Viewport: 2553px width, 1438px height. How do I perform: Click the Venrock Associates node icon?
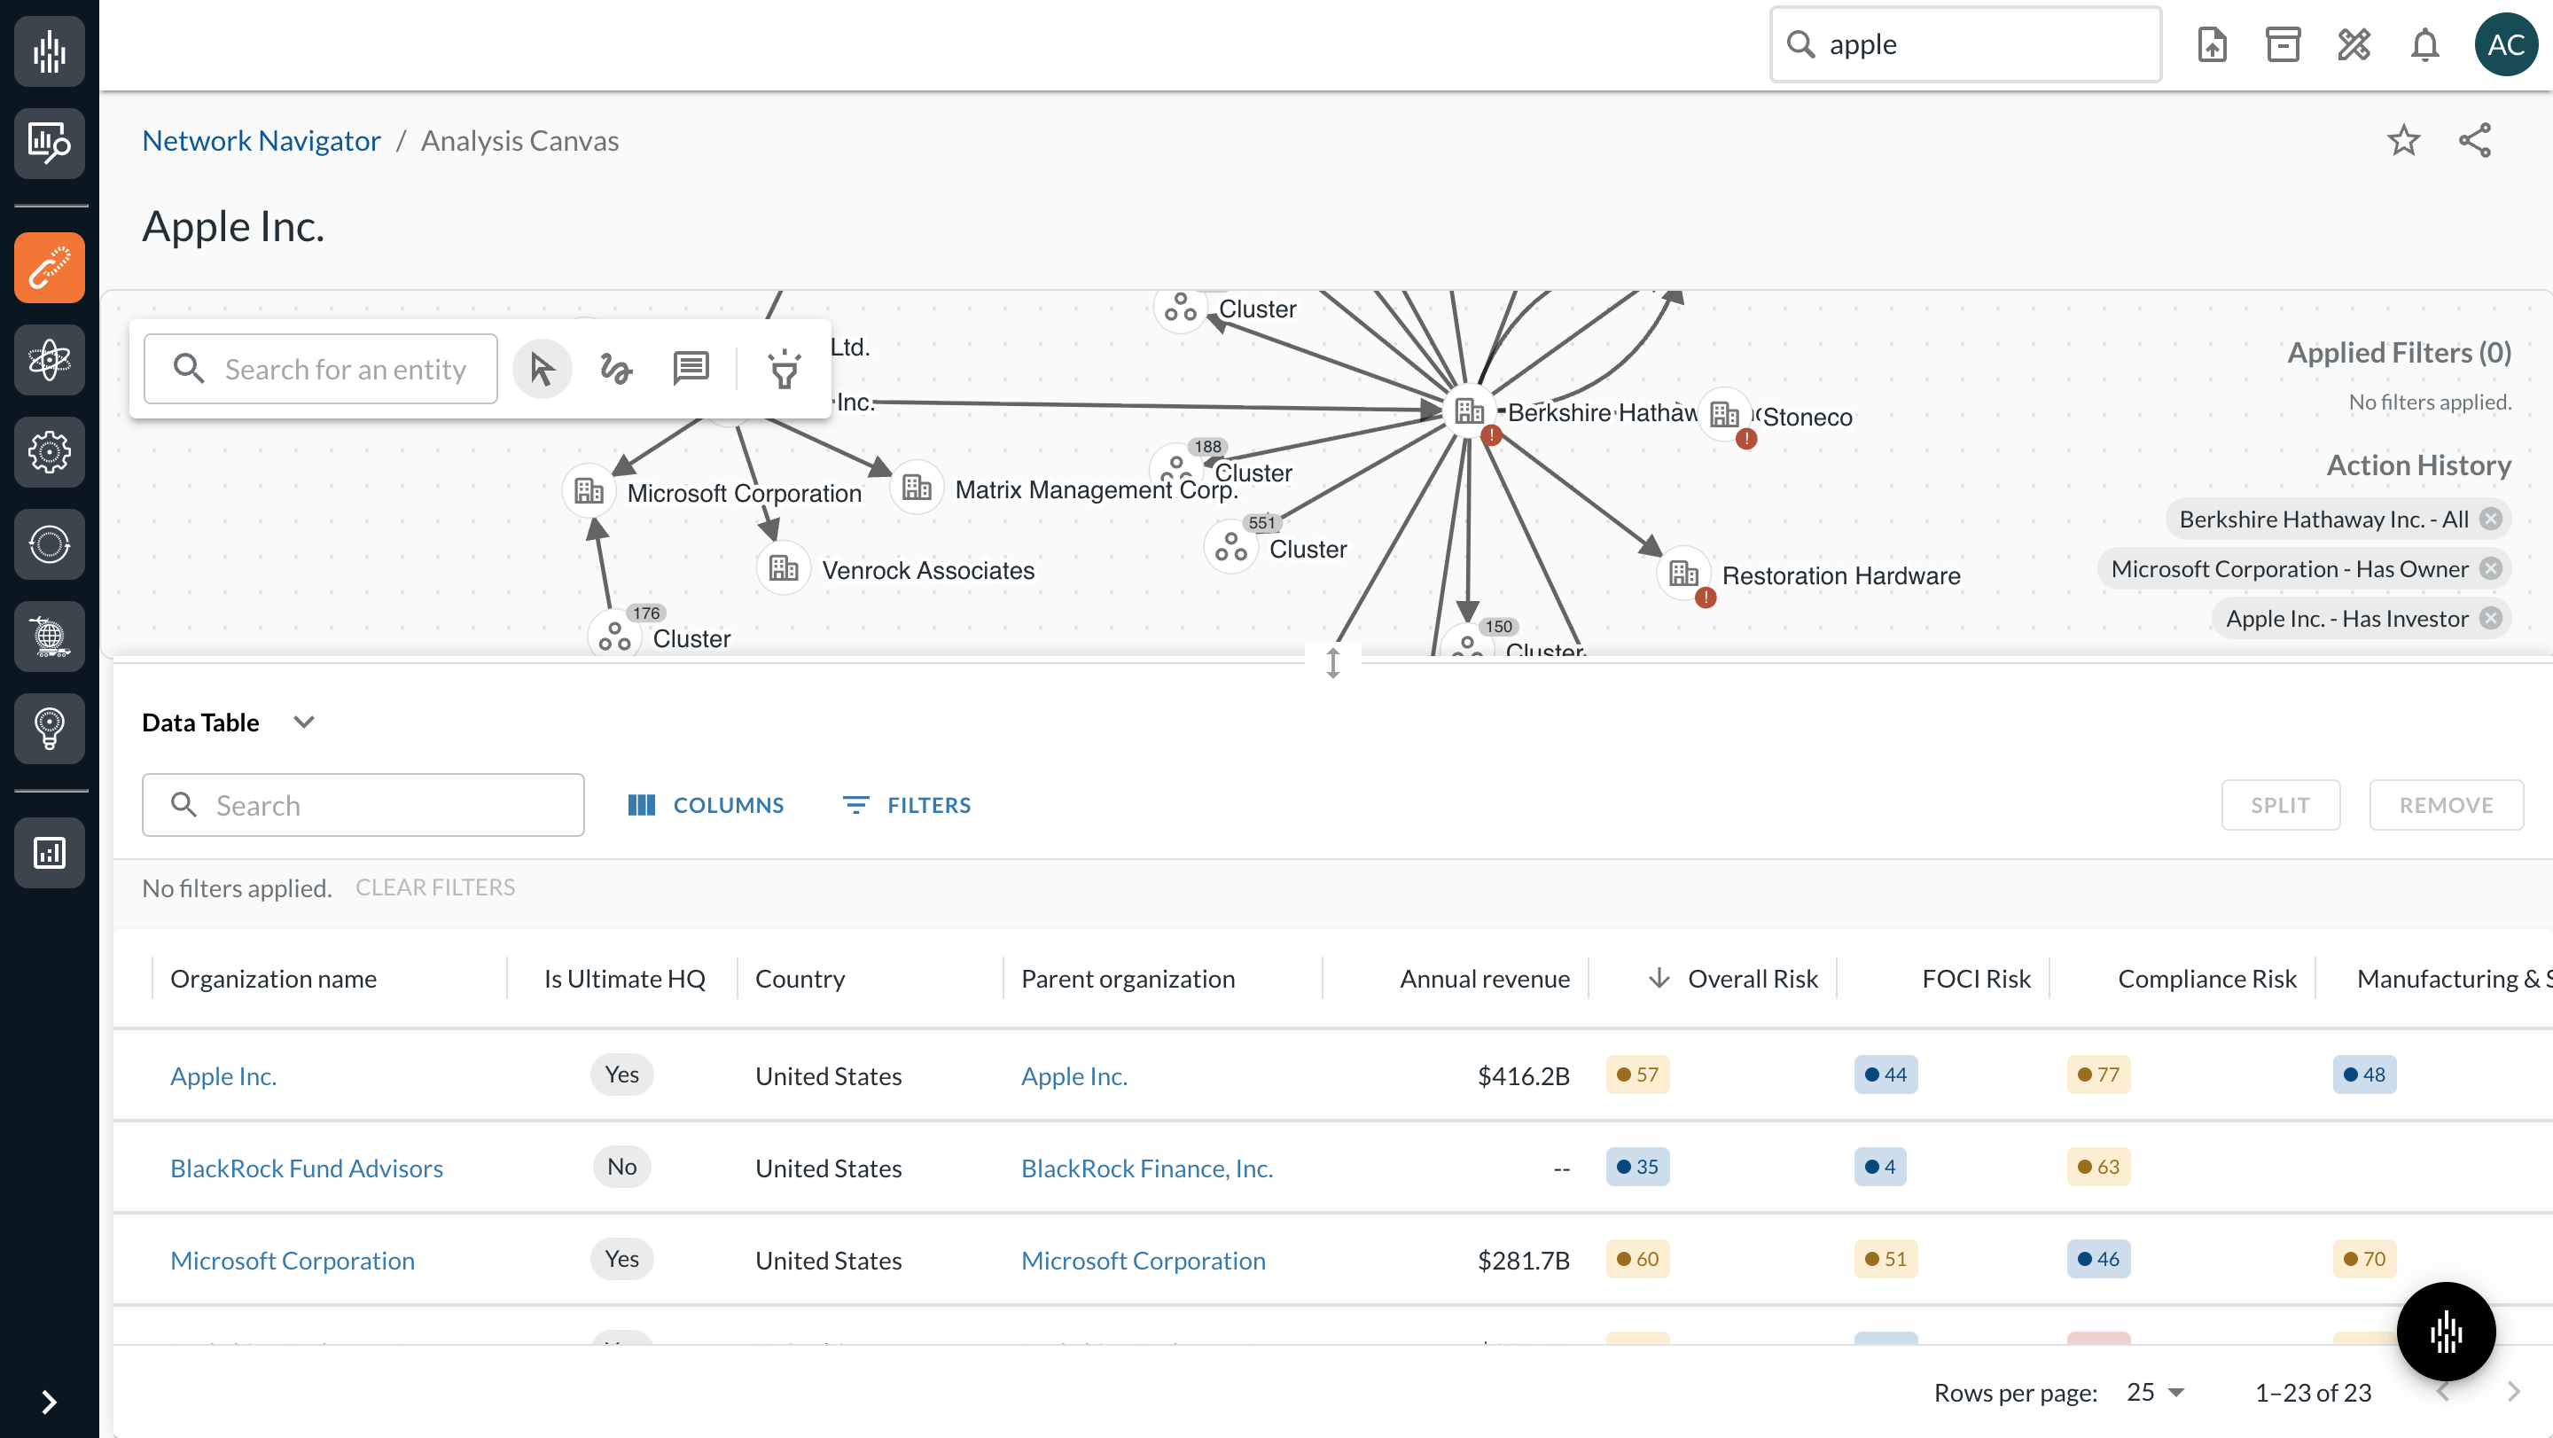pyautogui.click(x=783, y=568)
